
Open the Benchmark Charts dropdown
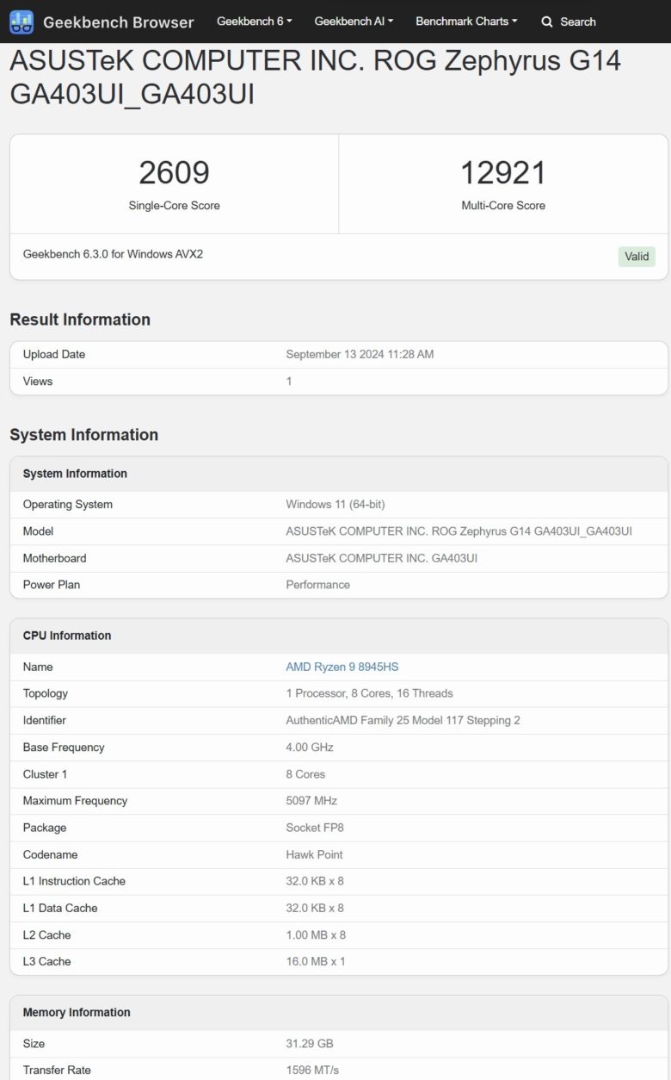466,22
